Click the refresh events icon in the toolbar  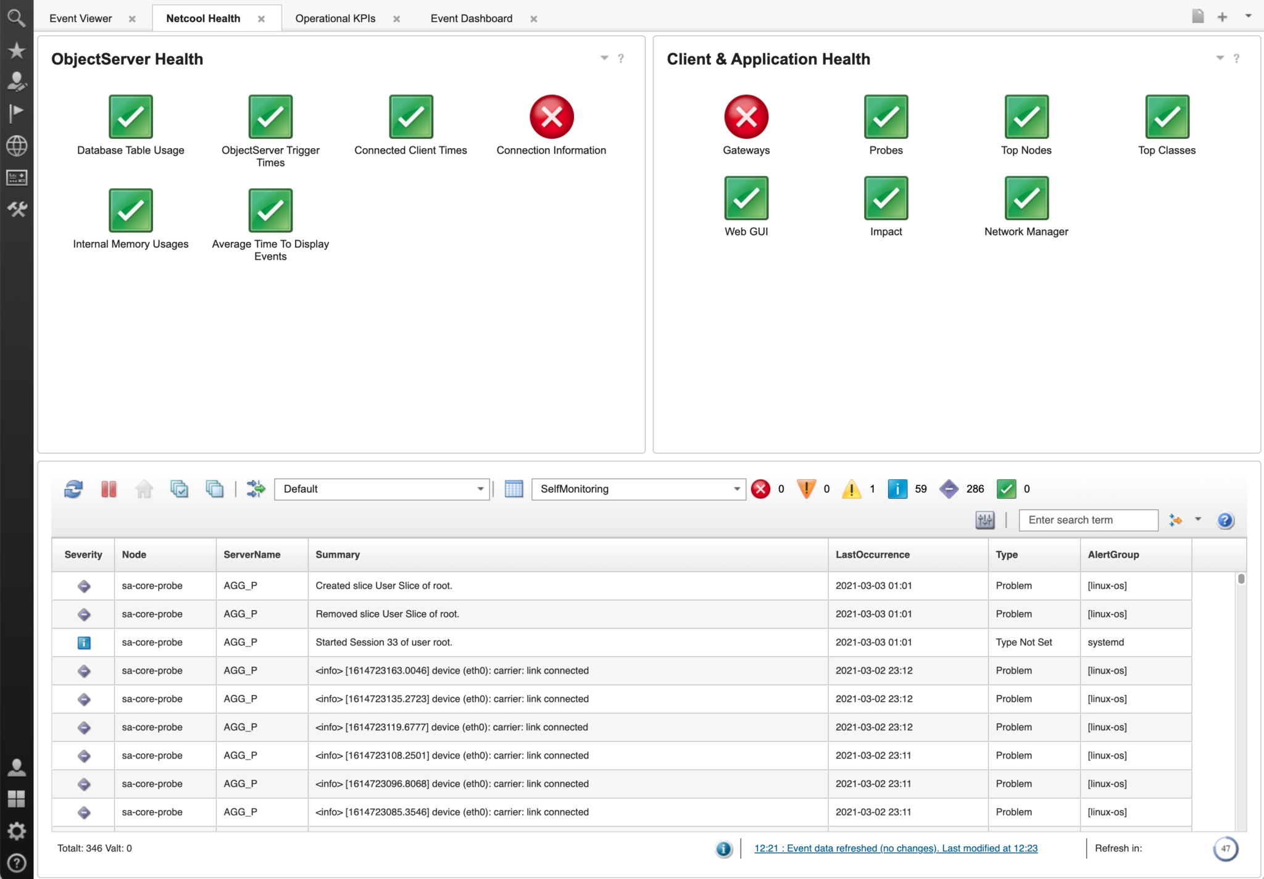tap(73, 489)
